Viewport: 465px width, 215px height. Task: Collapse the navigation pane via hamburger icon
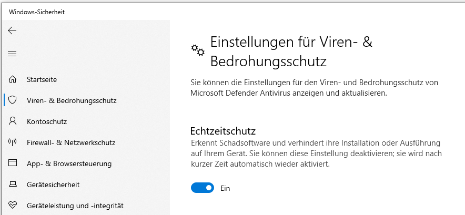click(x=12, y=54)
